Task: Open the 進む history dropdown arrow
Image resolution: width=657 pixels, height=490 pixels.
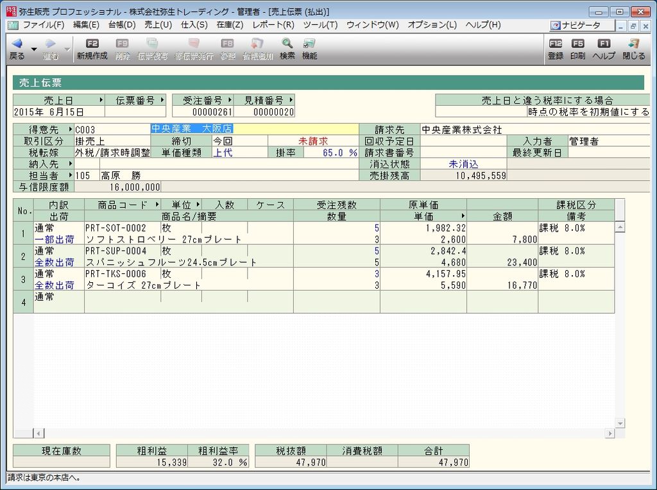Action: click(67, 49)
